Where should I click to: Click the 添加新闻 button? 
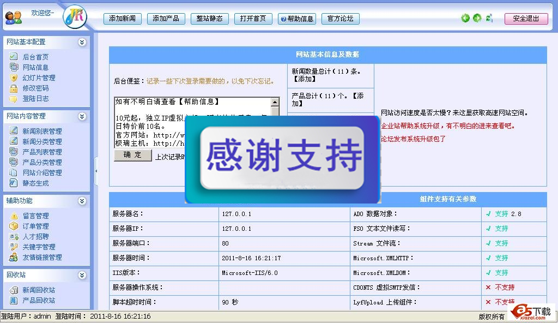click(x=123, y=19)
